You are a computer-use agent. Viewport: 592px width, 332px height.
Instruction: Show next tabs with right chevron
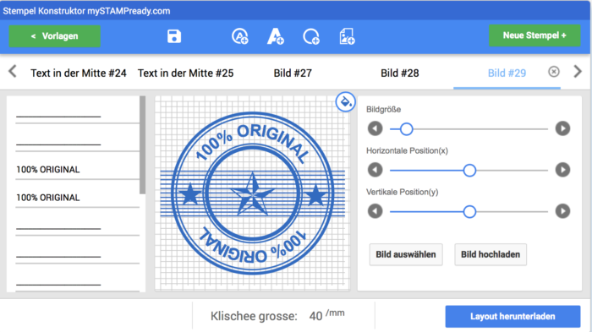(578, 71)
